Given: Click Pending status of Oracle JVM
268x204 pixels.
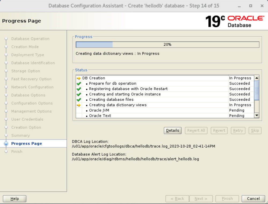Looking at the screenshot, I should (237, 110).
